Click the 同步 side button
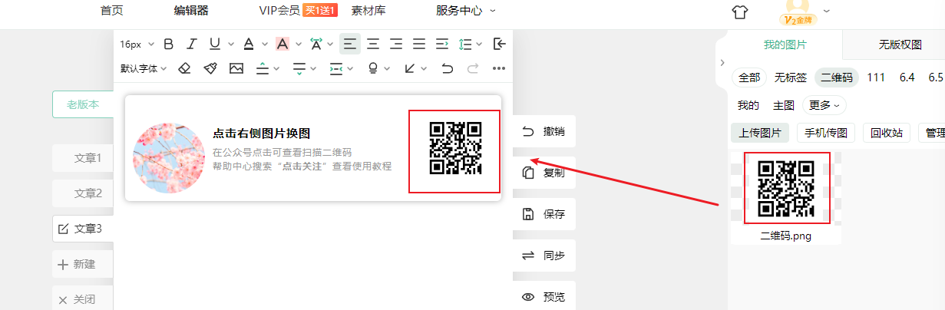This screenshot has height=310, width=945. [544, 256]
